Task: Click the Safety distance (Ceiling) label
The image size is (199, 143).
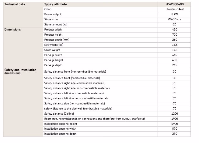Action: pyautogui.click(x=59, y=114)
